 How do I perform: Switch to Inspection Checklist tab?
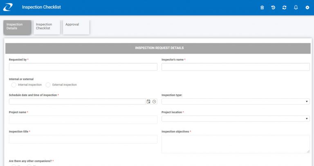tap(47, 27)
